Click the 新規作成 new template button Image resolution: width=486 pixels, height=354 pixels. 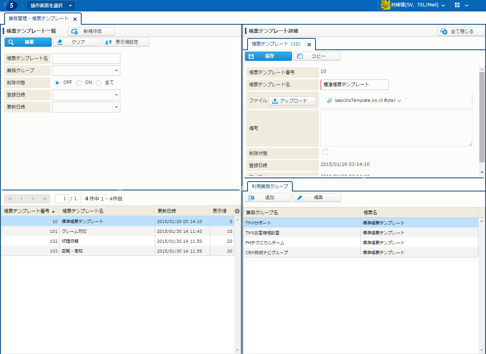pyautogui.click(x=92, y=32)
